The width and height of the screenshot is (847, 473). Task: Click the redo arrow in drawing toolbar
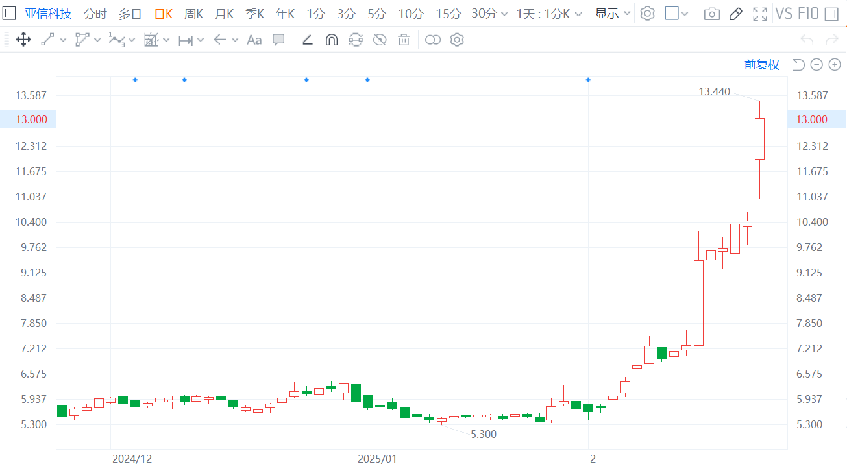(831, 40)
